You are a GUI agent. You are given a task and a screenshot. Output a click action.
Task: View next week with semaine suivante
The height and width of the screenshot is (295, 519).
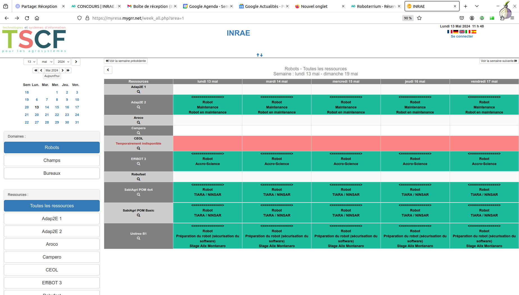pyautogui.click(x=499, y=61)
